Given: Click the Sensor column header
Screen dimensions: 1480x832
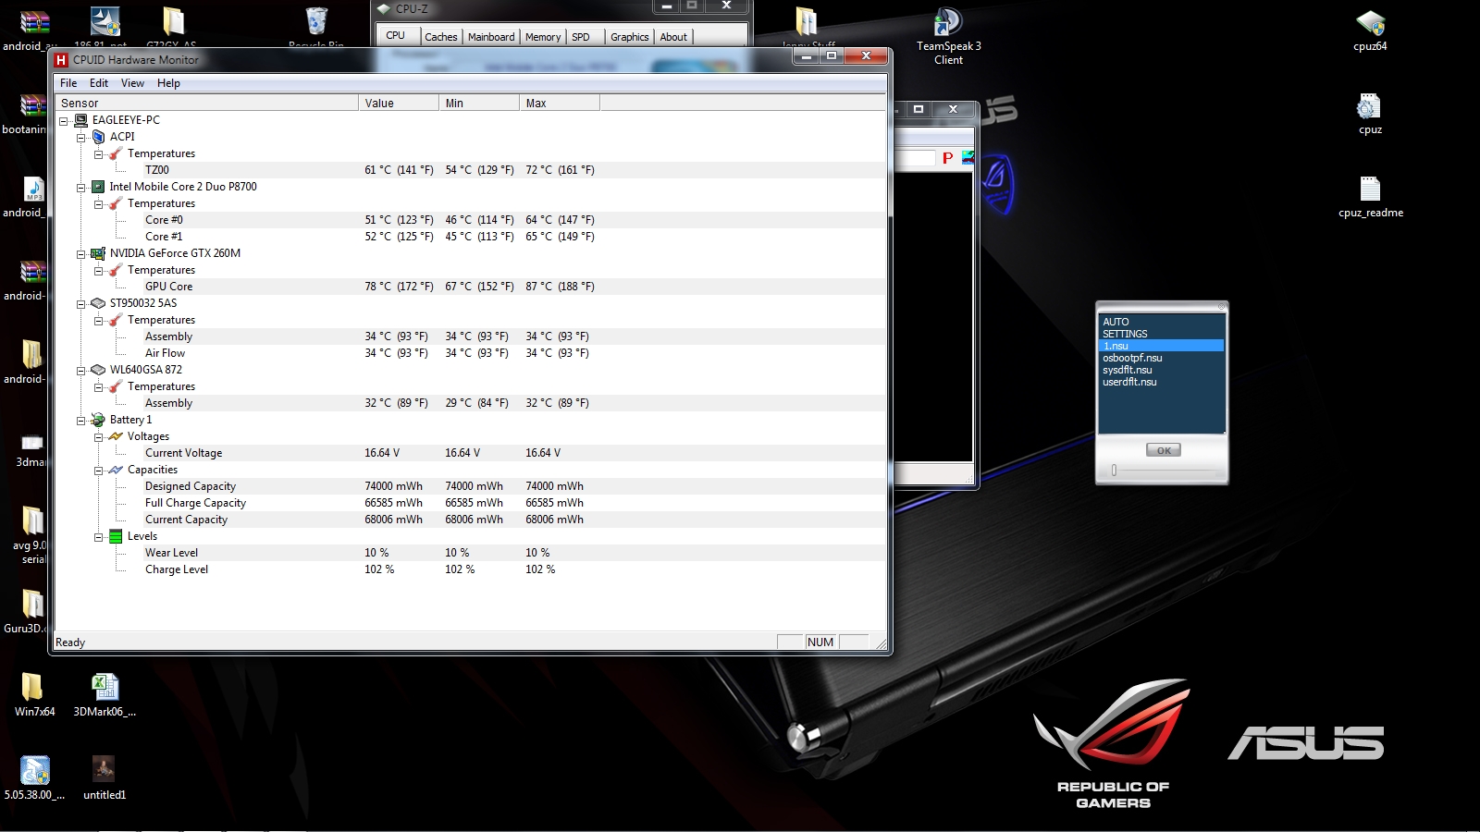Looking at the screenshot, I should pos(207,103).
